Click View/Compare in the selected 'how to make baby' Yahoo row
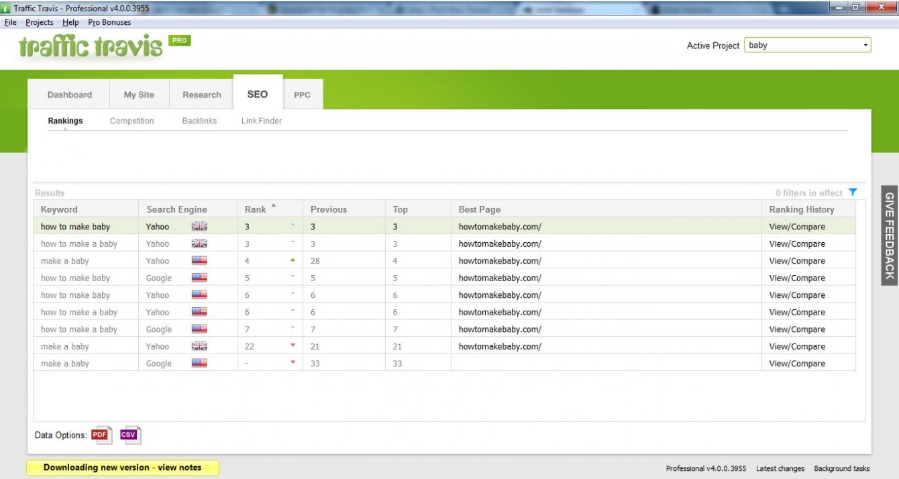 [x=797, y=227]
